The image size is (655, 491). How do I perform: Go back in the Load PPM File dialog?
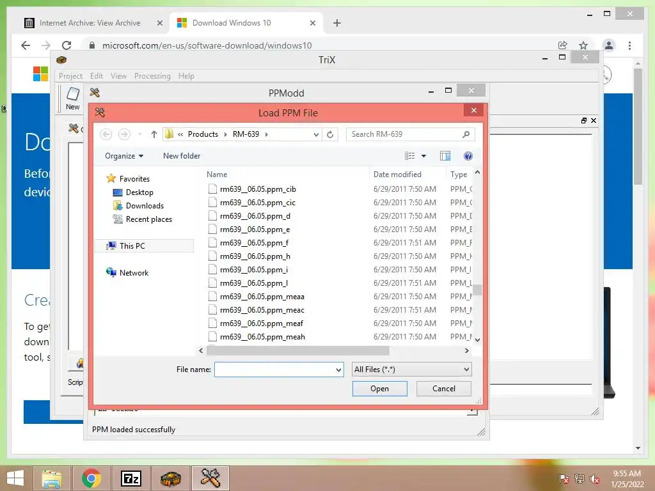pos(106,134)
